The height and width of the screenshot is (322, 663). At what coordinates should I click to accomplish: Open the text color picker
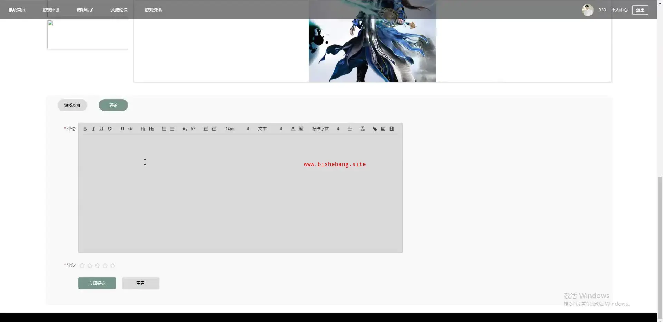[293, 129]
